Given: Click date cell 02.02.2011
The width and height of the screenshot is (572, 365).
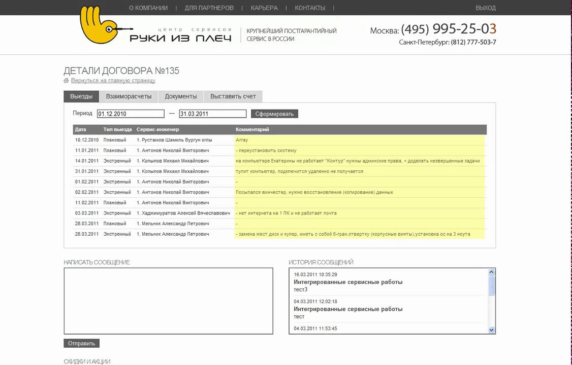Looking at the screenshot, I should tap(87, 192).
